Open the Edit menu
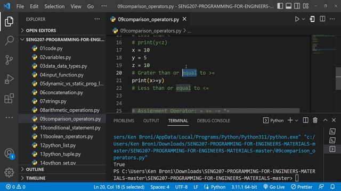The width and height of the screenshot is (341, 191). coord(34,6)
